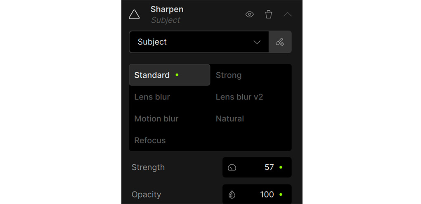421x204 pixels.
Task: Toggle Sharpen filter visibility eye icon
Action: tap(249, 14)
